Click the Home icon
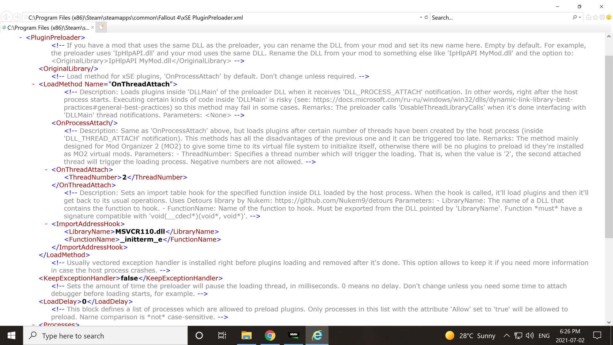Image resolution: width=613 pixels, height=345 pixels. click(588, 17)
